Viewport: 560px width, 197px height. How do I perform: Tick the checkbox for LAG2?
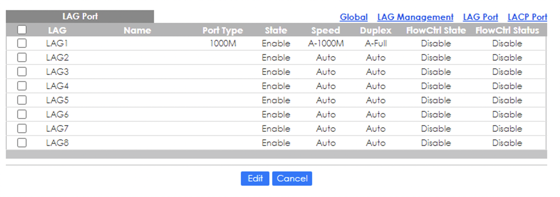click(21, 58)
